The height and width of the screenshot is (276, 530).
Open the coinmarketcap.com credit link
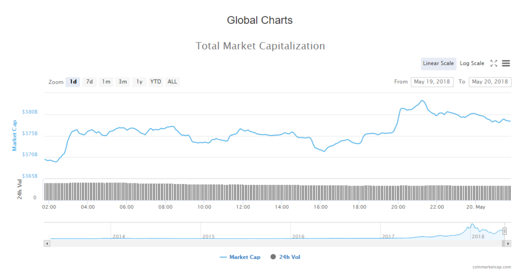[x=491, y=267]
